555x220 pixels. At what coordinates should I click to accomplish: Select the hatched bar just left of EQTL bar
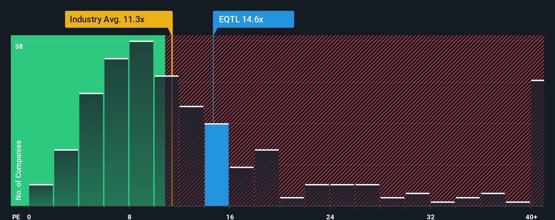coord(192,156)
